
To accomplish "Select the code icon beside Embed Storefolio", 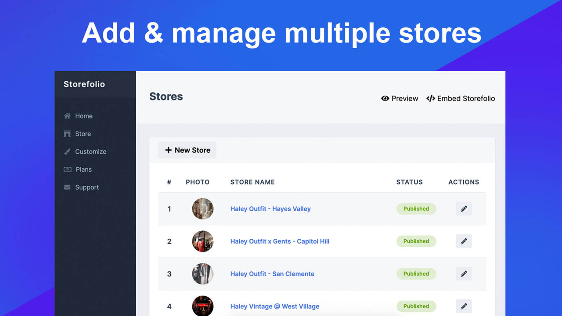I will point(430,98).
